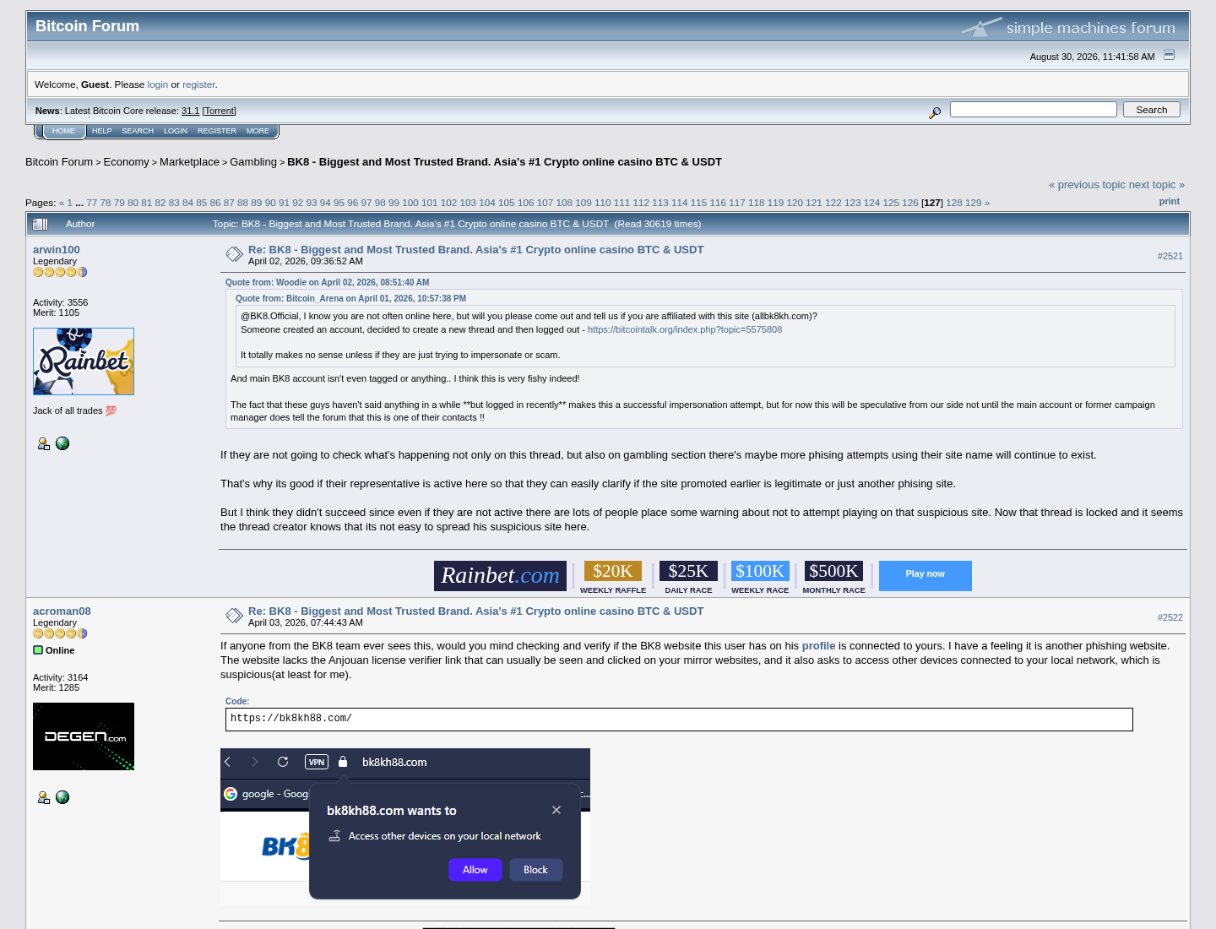Click the topic icon in the Author header bar
Screen dimensions: 1216x929
coord(41,224)
